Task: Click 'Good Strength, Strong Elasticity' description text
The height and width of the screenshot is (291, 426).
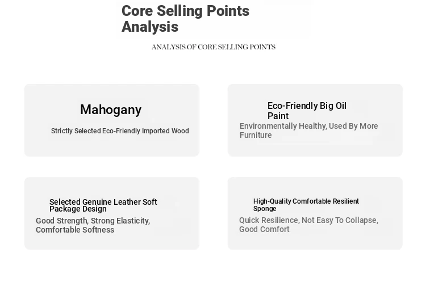Action: click(93, 221)
